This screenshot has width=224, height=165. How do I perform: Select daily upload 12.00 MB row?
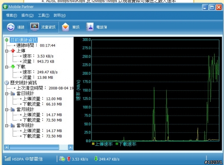42,99
